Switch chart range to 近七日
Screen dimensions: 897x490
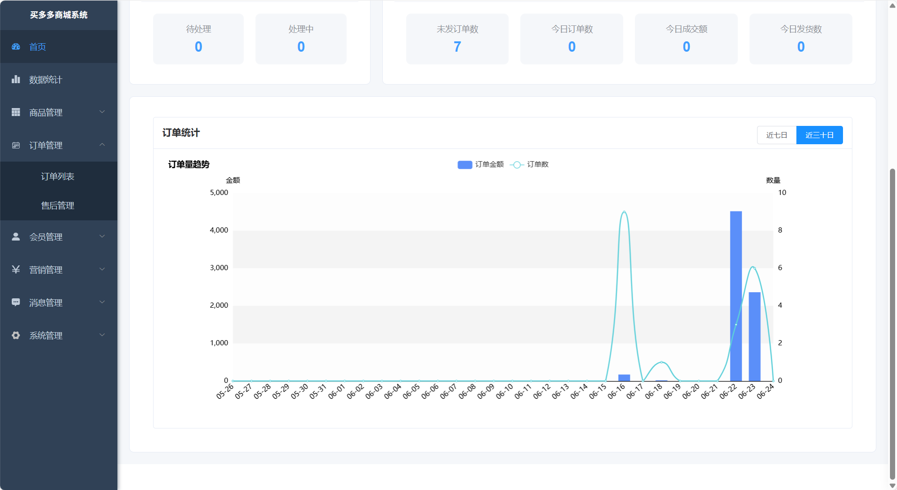click(776, 135)
